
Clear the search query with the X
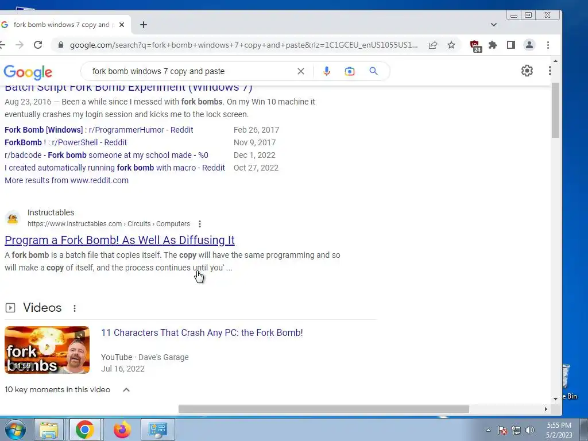click(301, 71)
